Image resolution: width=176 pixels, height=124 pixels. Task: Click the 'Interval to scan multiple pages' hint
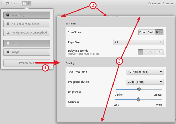click(x=83, y=54)
